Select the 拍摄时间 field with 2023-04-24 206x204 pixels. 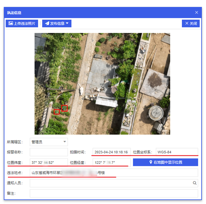click(x=111, y=152)
